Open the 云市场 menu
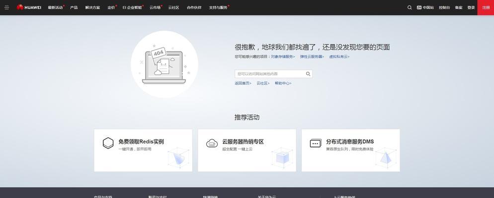The height and width of the screenshot is (198, 494). [x=156, y=7]
